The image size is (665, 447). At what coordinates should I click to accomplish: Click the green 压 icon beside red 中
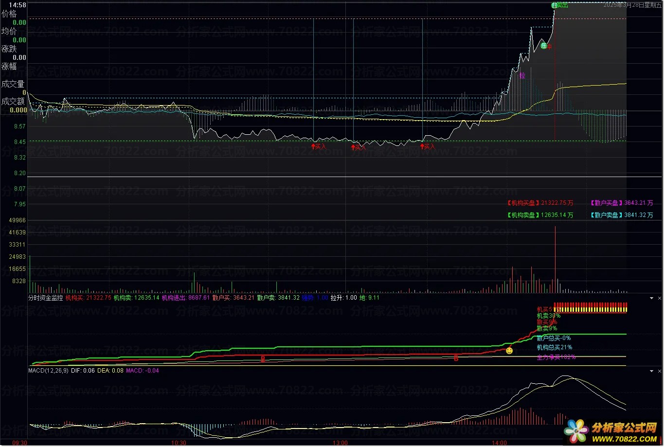544,46
